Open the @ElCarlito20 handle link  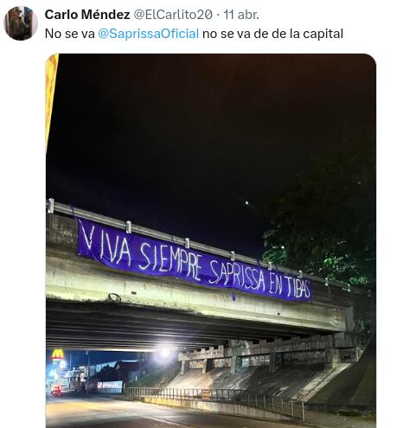[x=173, y=15]
